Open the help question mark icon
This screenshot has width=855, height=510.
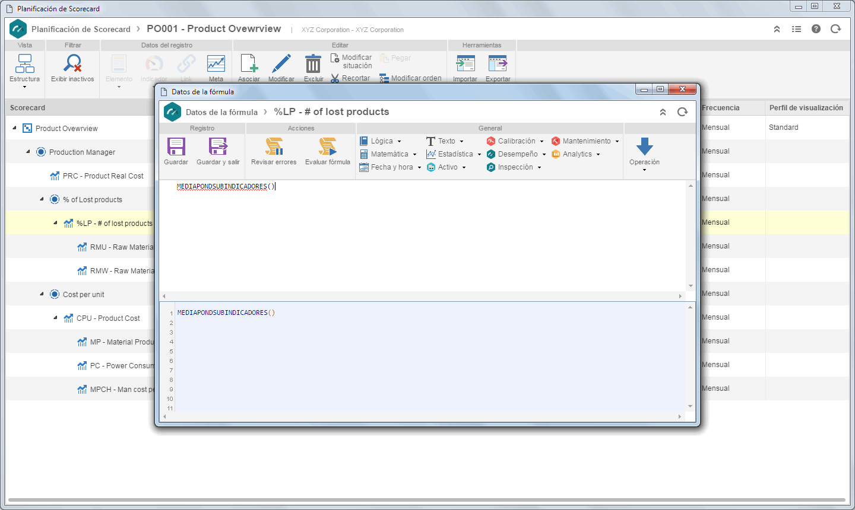(x=816, y=29)
